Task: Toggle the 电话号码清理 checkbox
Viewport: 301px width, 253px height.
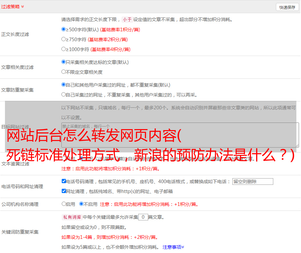Action: coord(64,181)
